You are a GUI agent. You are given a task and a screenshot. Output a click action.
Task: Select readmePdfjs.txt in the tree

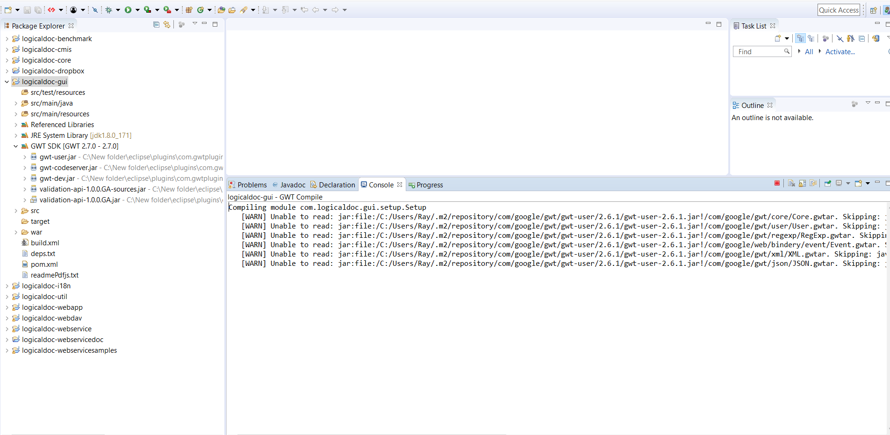click(x=50, y=275)
